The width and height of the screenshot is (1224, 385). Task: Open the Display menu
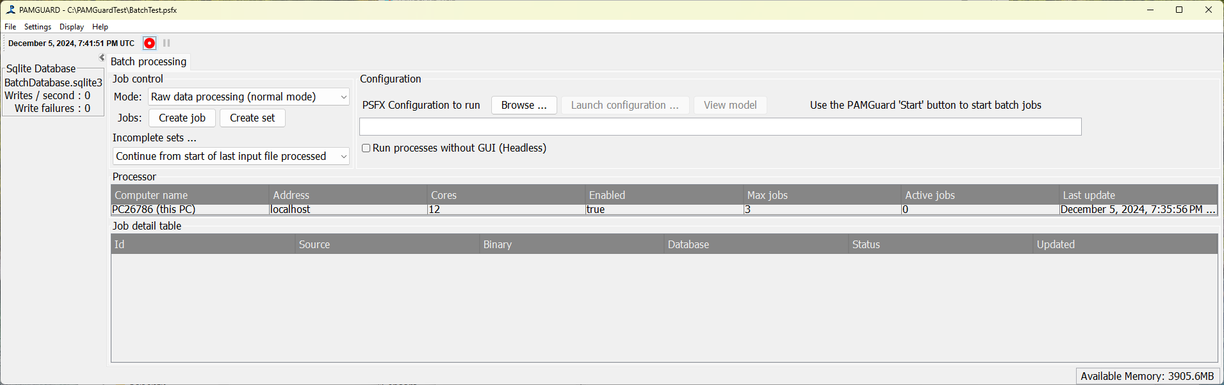pos(72,27)
